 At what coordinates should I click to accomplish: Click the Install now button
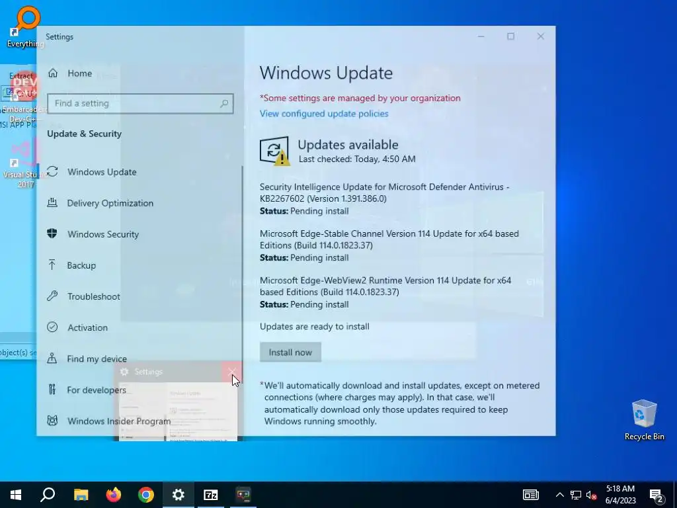point(290,353)
